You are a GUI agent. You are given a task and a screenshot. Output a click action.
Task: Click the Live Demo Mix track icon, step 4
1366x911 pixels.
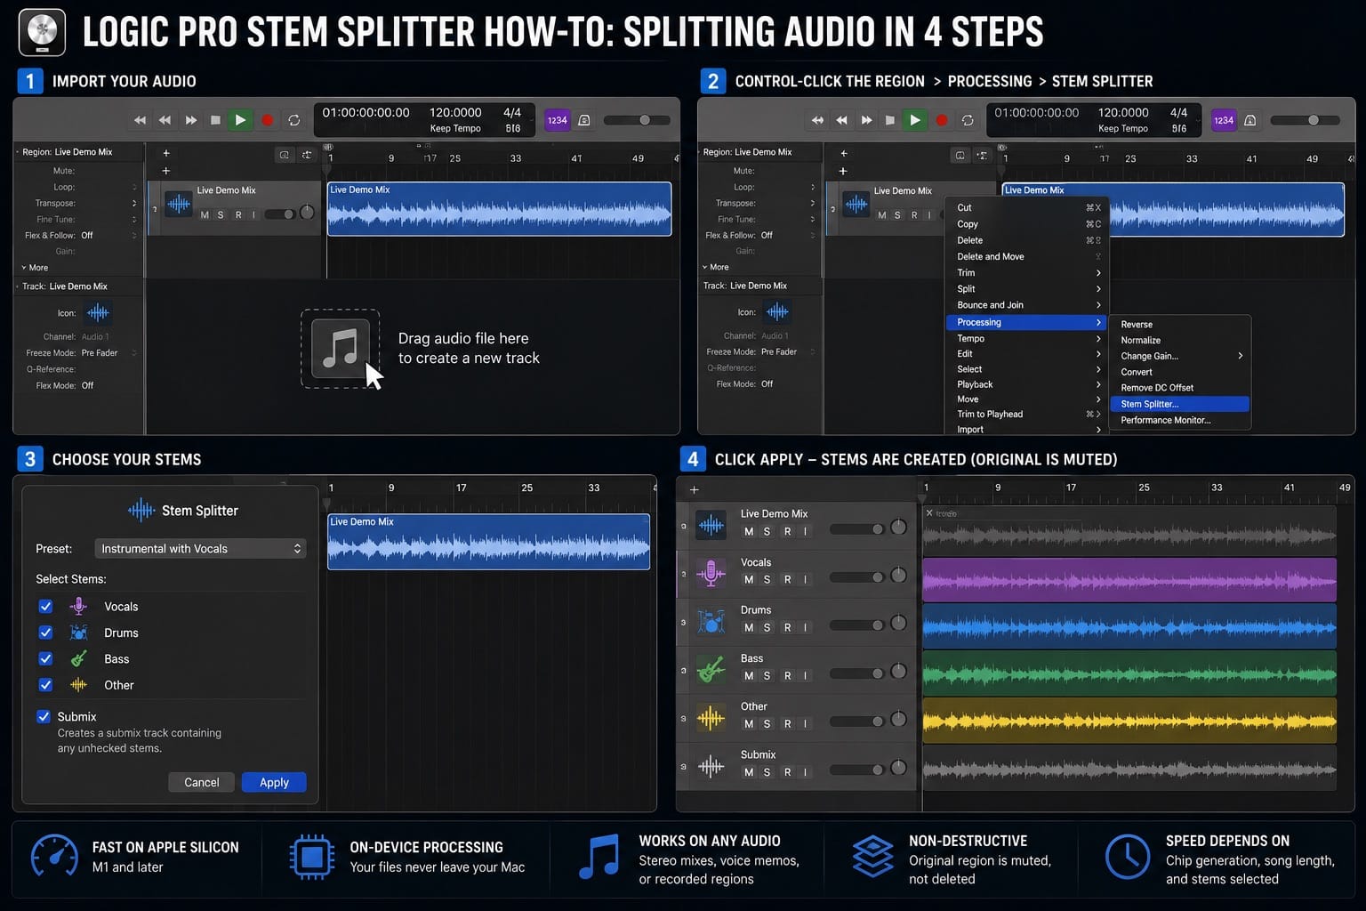711,525
